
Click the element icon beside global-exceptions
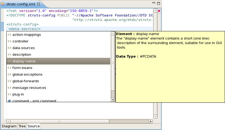click(10, 74)
